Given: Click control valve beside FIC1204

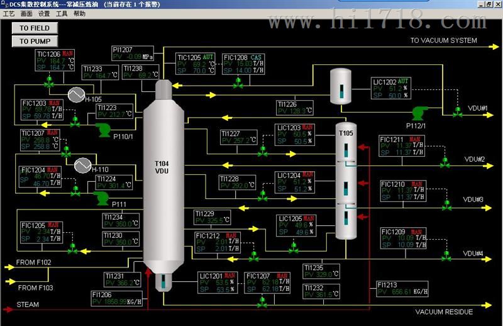Looking at the screenshot, I should coord(75,191).
